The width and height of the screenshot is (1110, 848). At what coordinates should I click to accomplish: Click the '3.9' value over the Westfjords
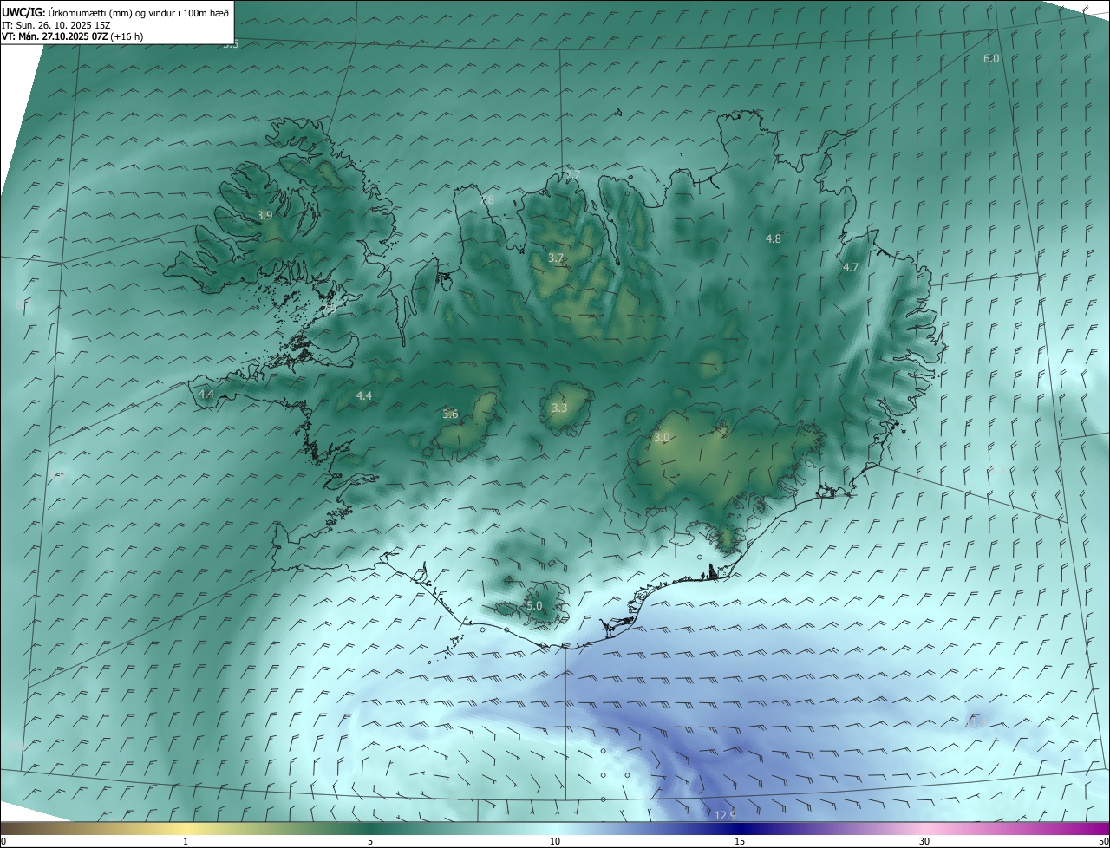265,215
